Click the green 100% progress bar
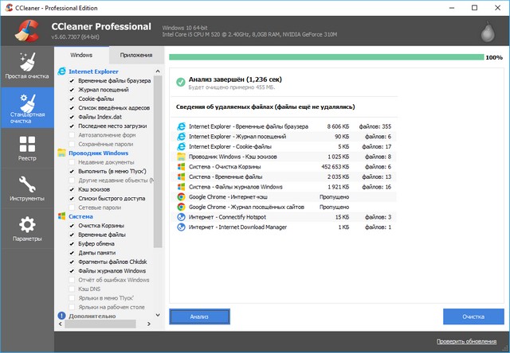 point(325,57)
